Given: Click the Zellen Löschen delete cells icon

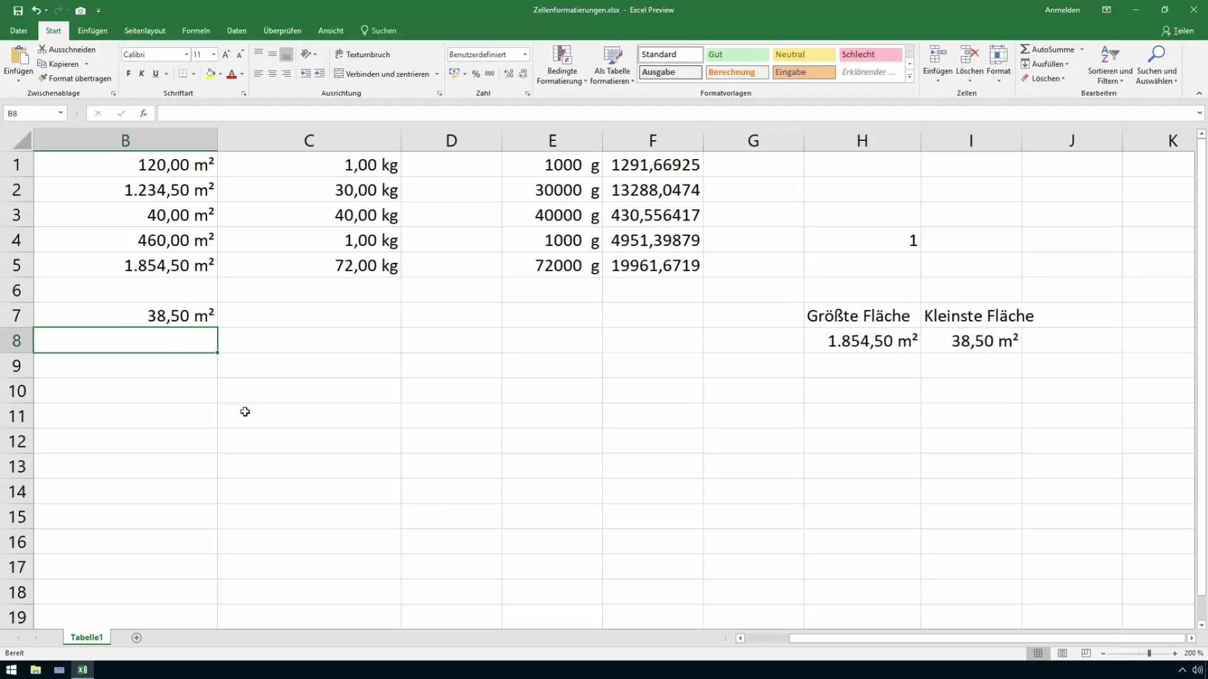Looking at the screenshot, I should point(970,55).
